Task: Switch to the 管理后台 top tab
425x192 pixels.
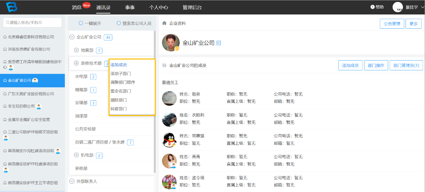Action: coord(192,7)
